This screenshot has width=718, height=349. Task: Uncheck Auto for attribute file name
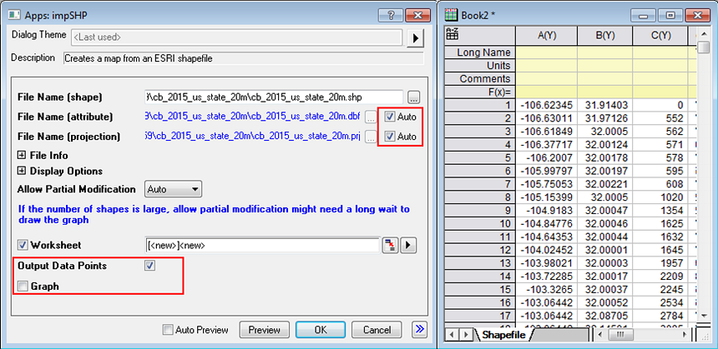coord(390,117)
